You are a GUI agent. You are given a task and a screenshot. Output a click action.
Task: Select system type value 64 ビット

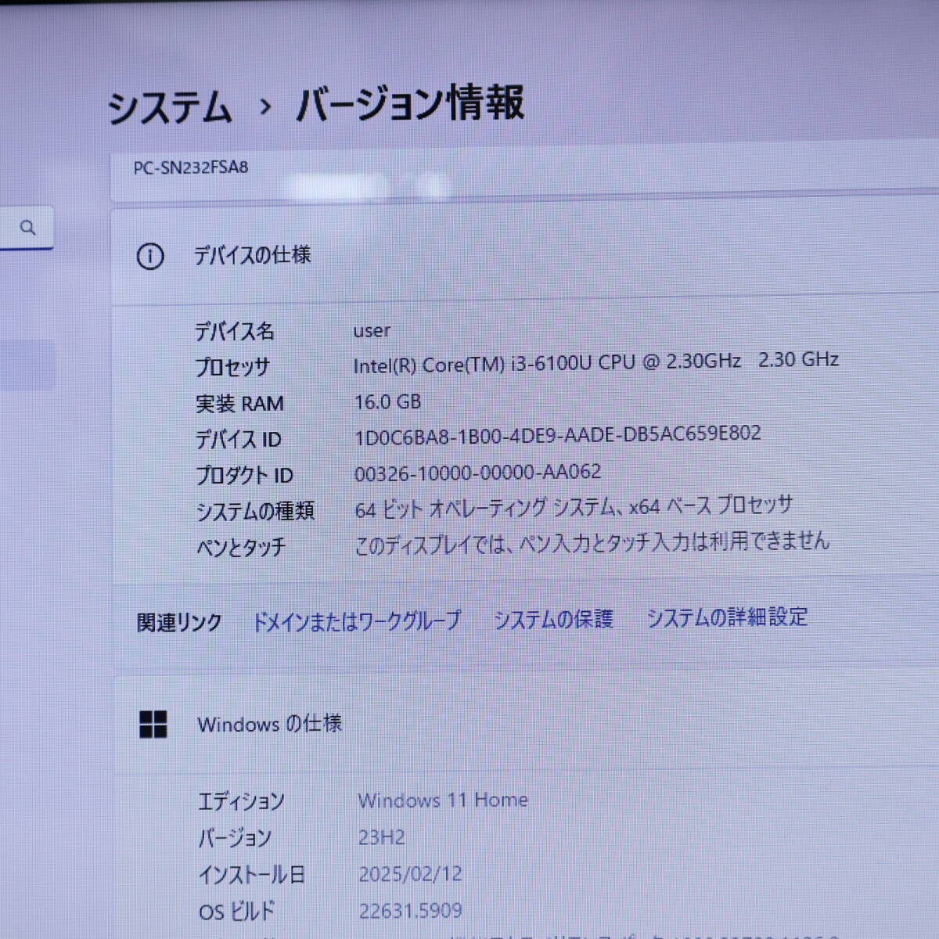click(574, 507)
